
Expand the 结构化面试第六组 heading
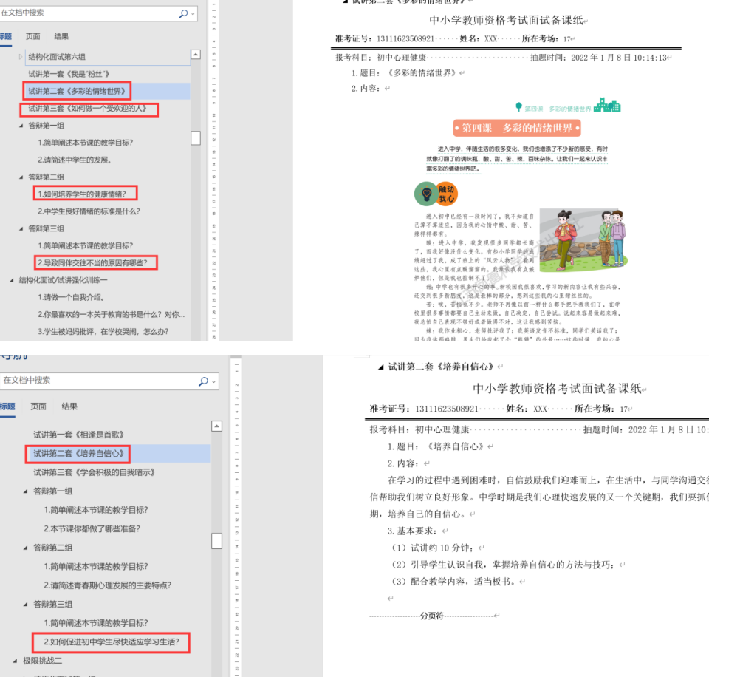click(x=21, y=57)
